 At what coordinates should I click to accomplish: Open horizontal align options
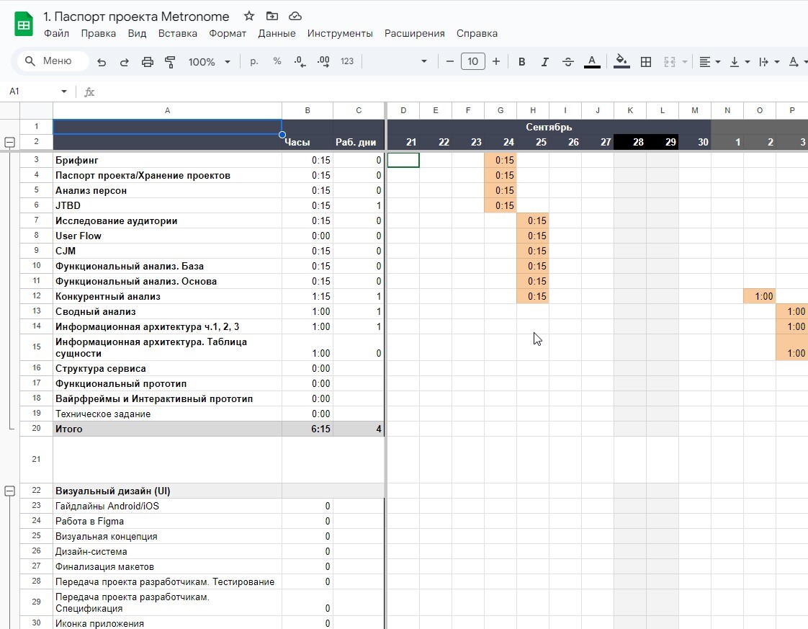coord(709,62)
